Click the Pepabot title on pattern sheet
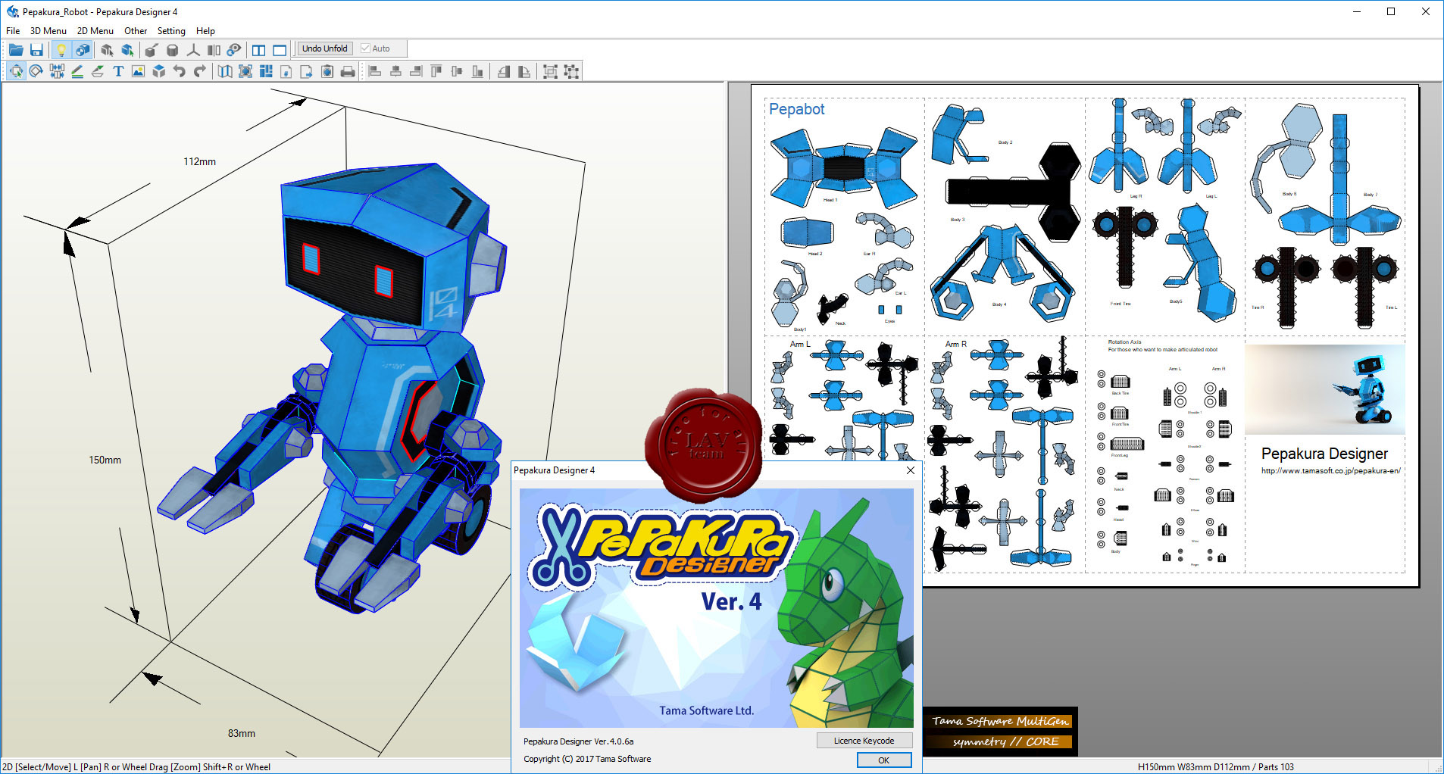 (x=796, y=109)
